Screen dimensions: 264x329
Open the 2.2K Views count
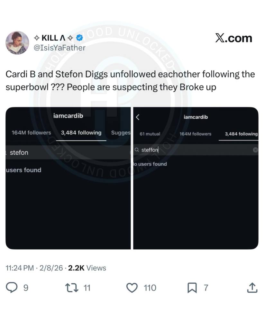(x=87, y=268)
